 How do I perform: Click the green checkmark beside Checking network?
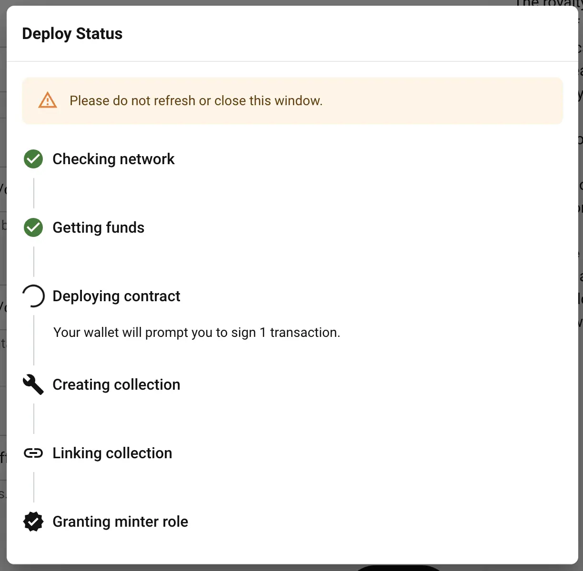33,159
